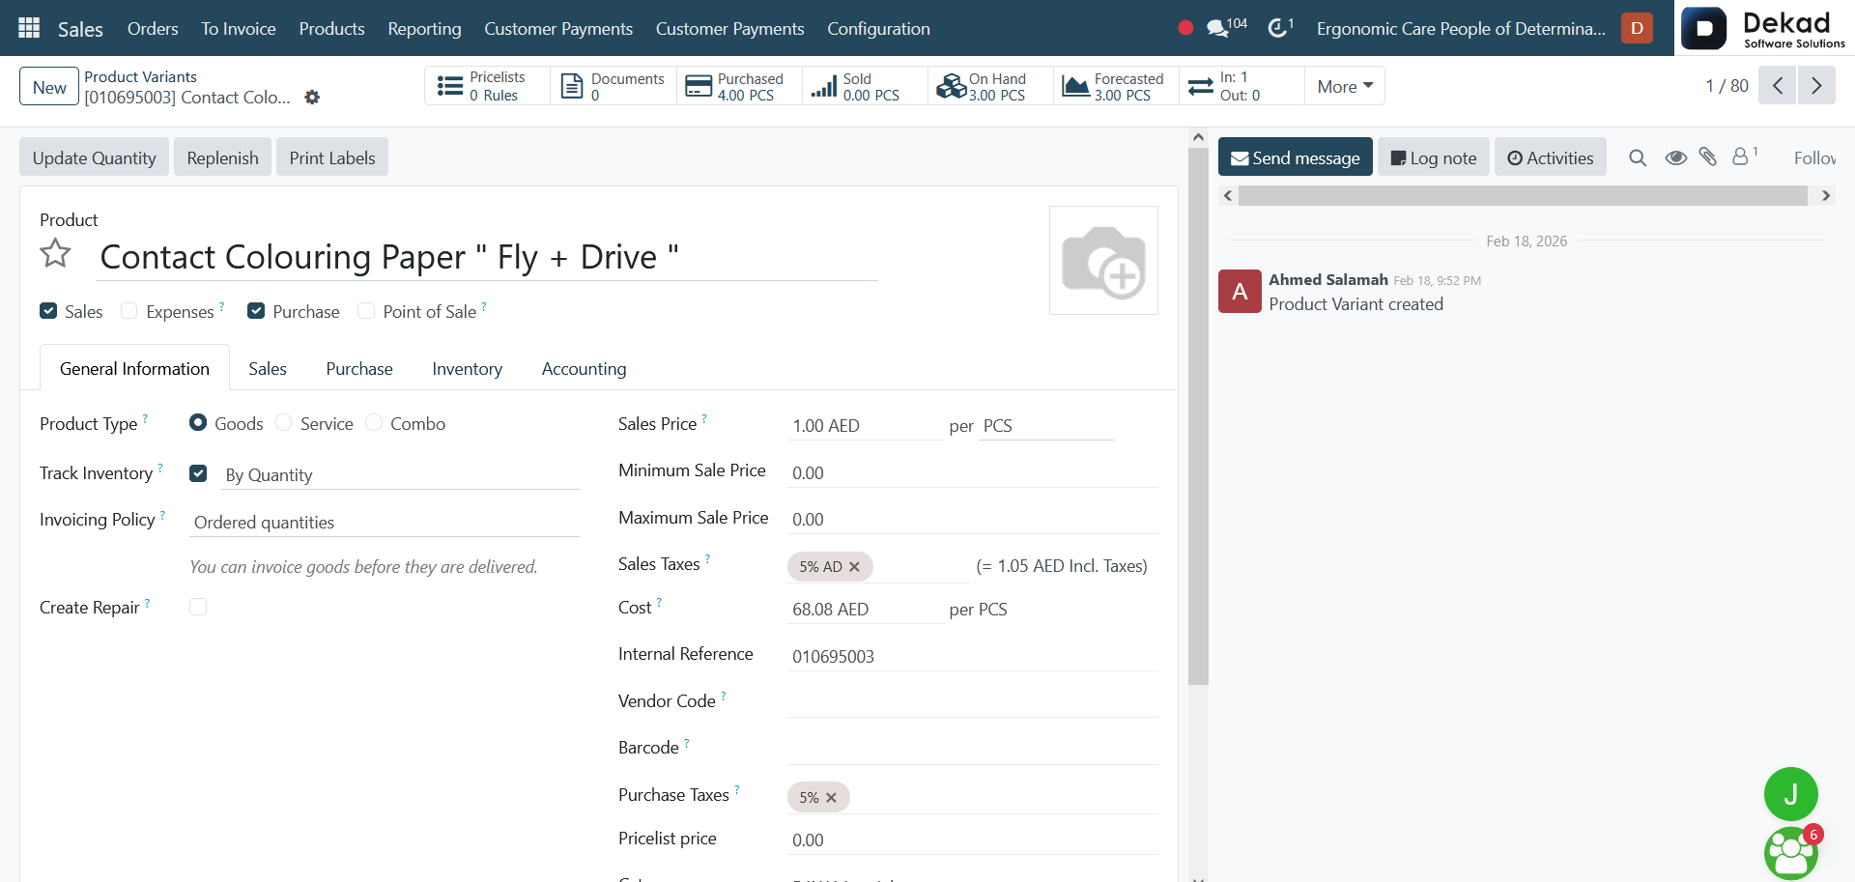The height and width of the screenshot is (882, 1855).
Task: Open the Invoicing Policy dropdown
Action: [x=385, y=523]
